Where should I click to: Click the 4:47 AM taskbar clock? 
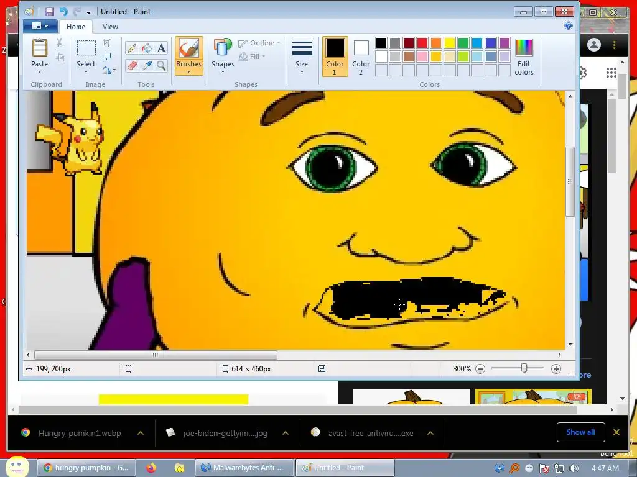point(605,468)
